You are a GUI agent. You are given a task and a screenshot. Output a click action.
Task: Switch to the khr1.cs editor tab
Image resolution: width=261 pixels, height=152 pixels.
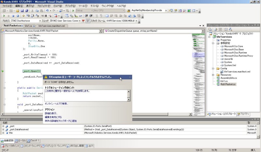(29, 26)
